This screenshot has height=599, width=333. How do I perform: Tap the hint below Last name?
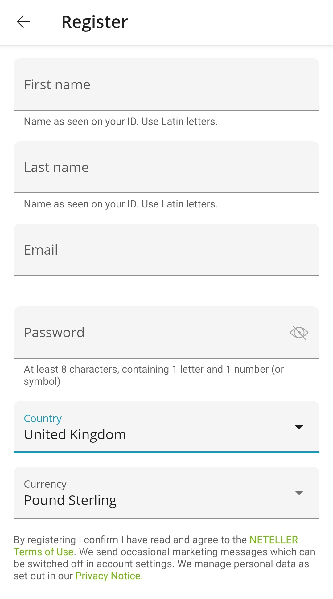click(121, 204)
